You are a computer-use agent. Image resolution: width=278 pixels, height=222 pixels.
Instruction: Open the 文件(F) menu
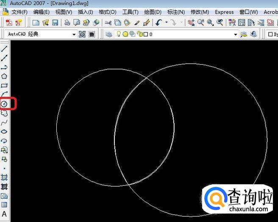(19, 12)
